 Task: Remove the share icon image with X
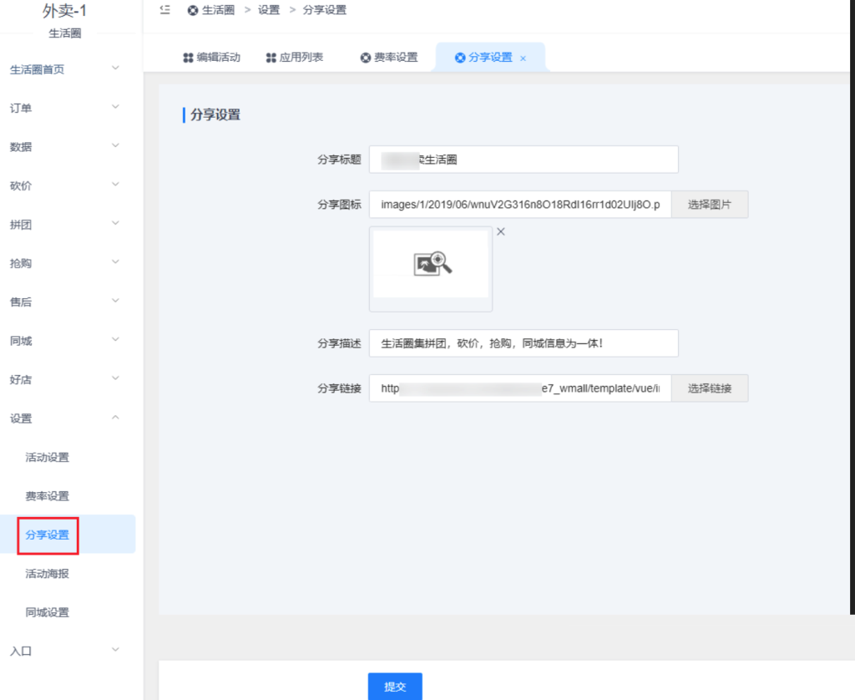click(501, 232)
